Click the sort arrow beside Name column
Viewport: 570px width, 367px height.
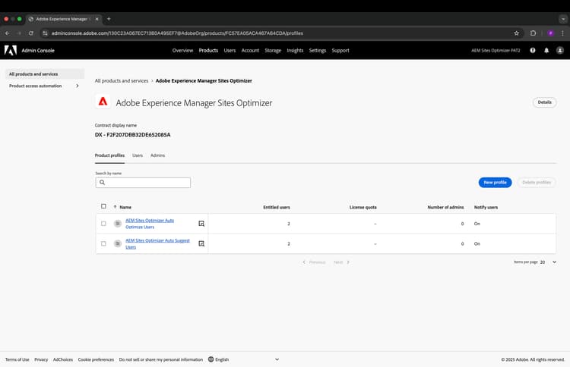point(115,207)
